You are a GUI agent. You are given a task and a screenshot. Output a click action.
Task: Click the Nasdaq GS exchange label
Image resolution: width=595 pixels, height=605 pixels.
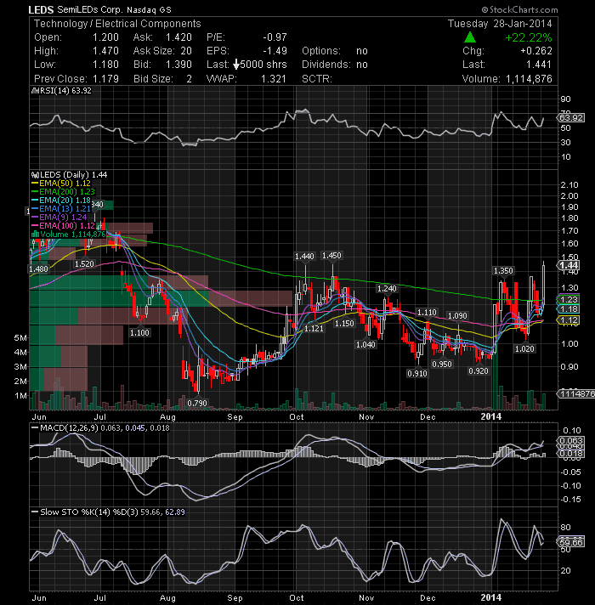click(x=149, y=9)
